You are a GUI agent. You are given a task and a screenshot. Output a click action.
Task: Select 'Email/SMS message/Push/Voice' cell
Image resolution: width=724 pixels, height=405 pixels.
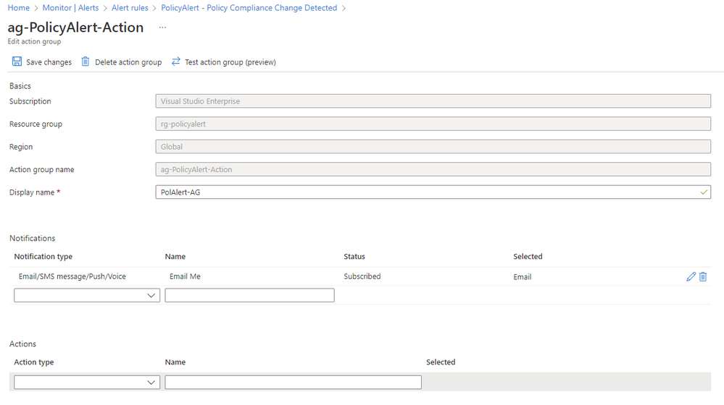click(x=72, y=276)
